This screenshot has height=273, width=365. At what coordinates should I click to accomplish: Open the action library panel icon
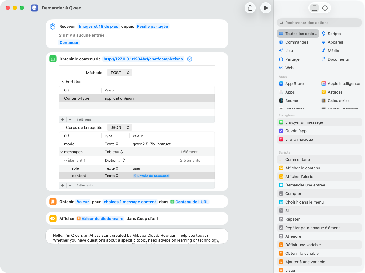pyautogui.click(x=315, y=8)
